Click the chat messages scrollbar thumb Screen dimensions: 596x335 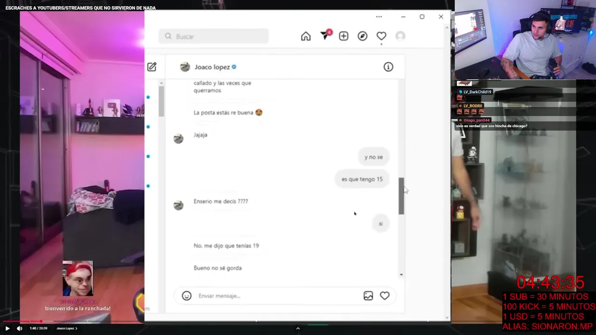pyautogui.click(x=401, y=196)
